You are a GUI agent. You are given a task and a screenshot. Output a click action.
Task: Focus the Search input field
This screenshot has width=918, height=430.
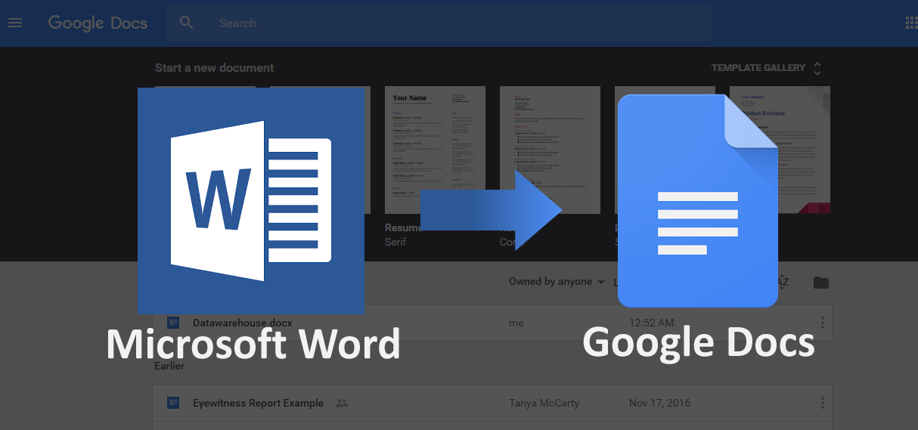coord(439,23)
